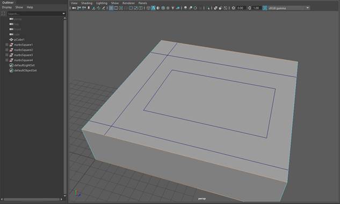The width and height of the screenshot is (340, 204).
Task: Click the Smooth Shade All icon
Action: (153, 8)
